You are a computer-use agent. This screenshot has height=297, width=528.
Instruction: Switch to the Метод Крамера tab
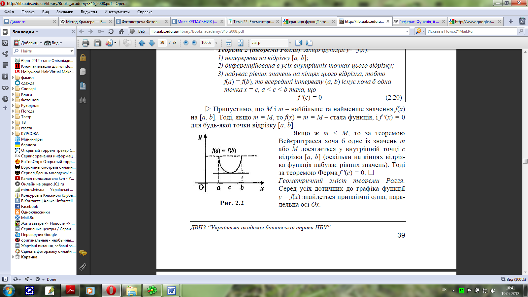coord(86,21)
